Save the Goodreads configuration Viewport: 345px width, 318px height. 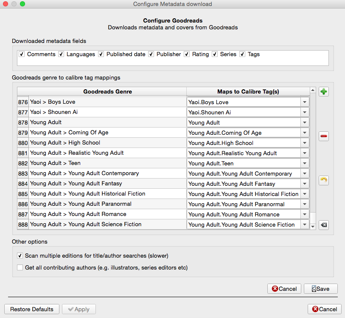pos(320,289)
